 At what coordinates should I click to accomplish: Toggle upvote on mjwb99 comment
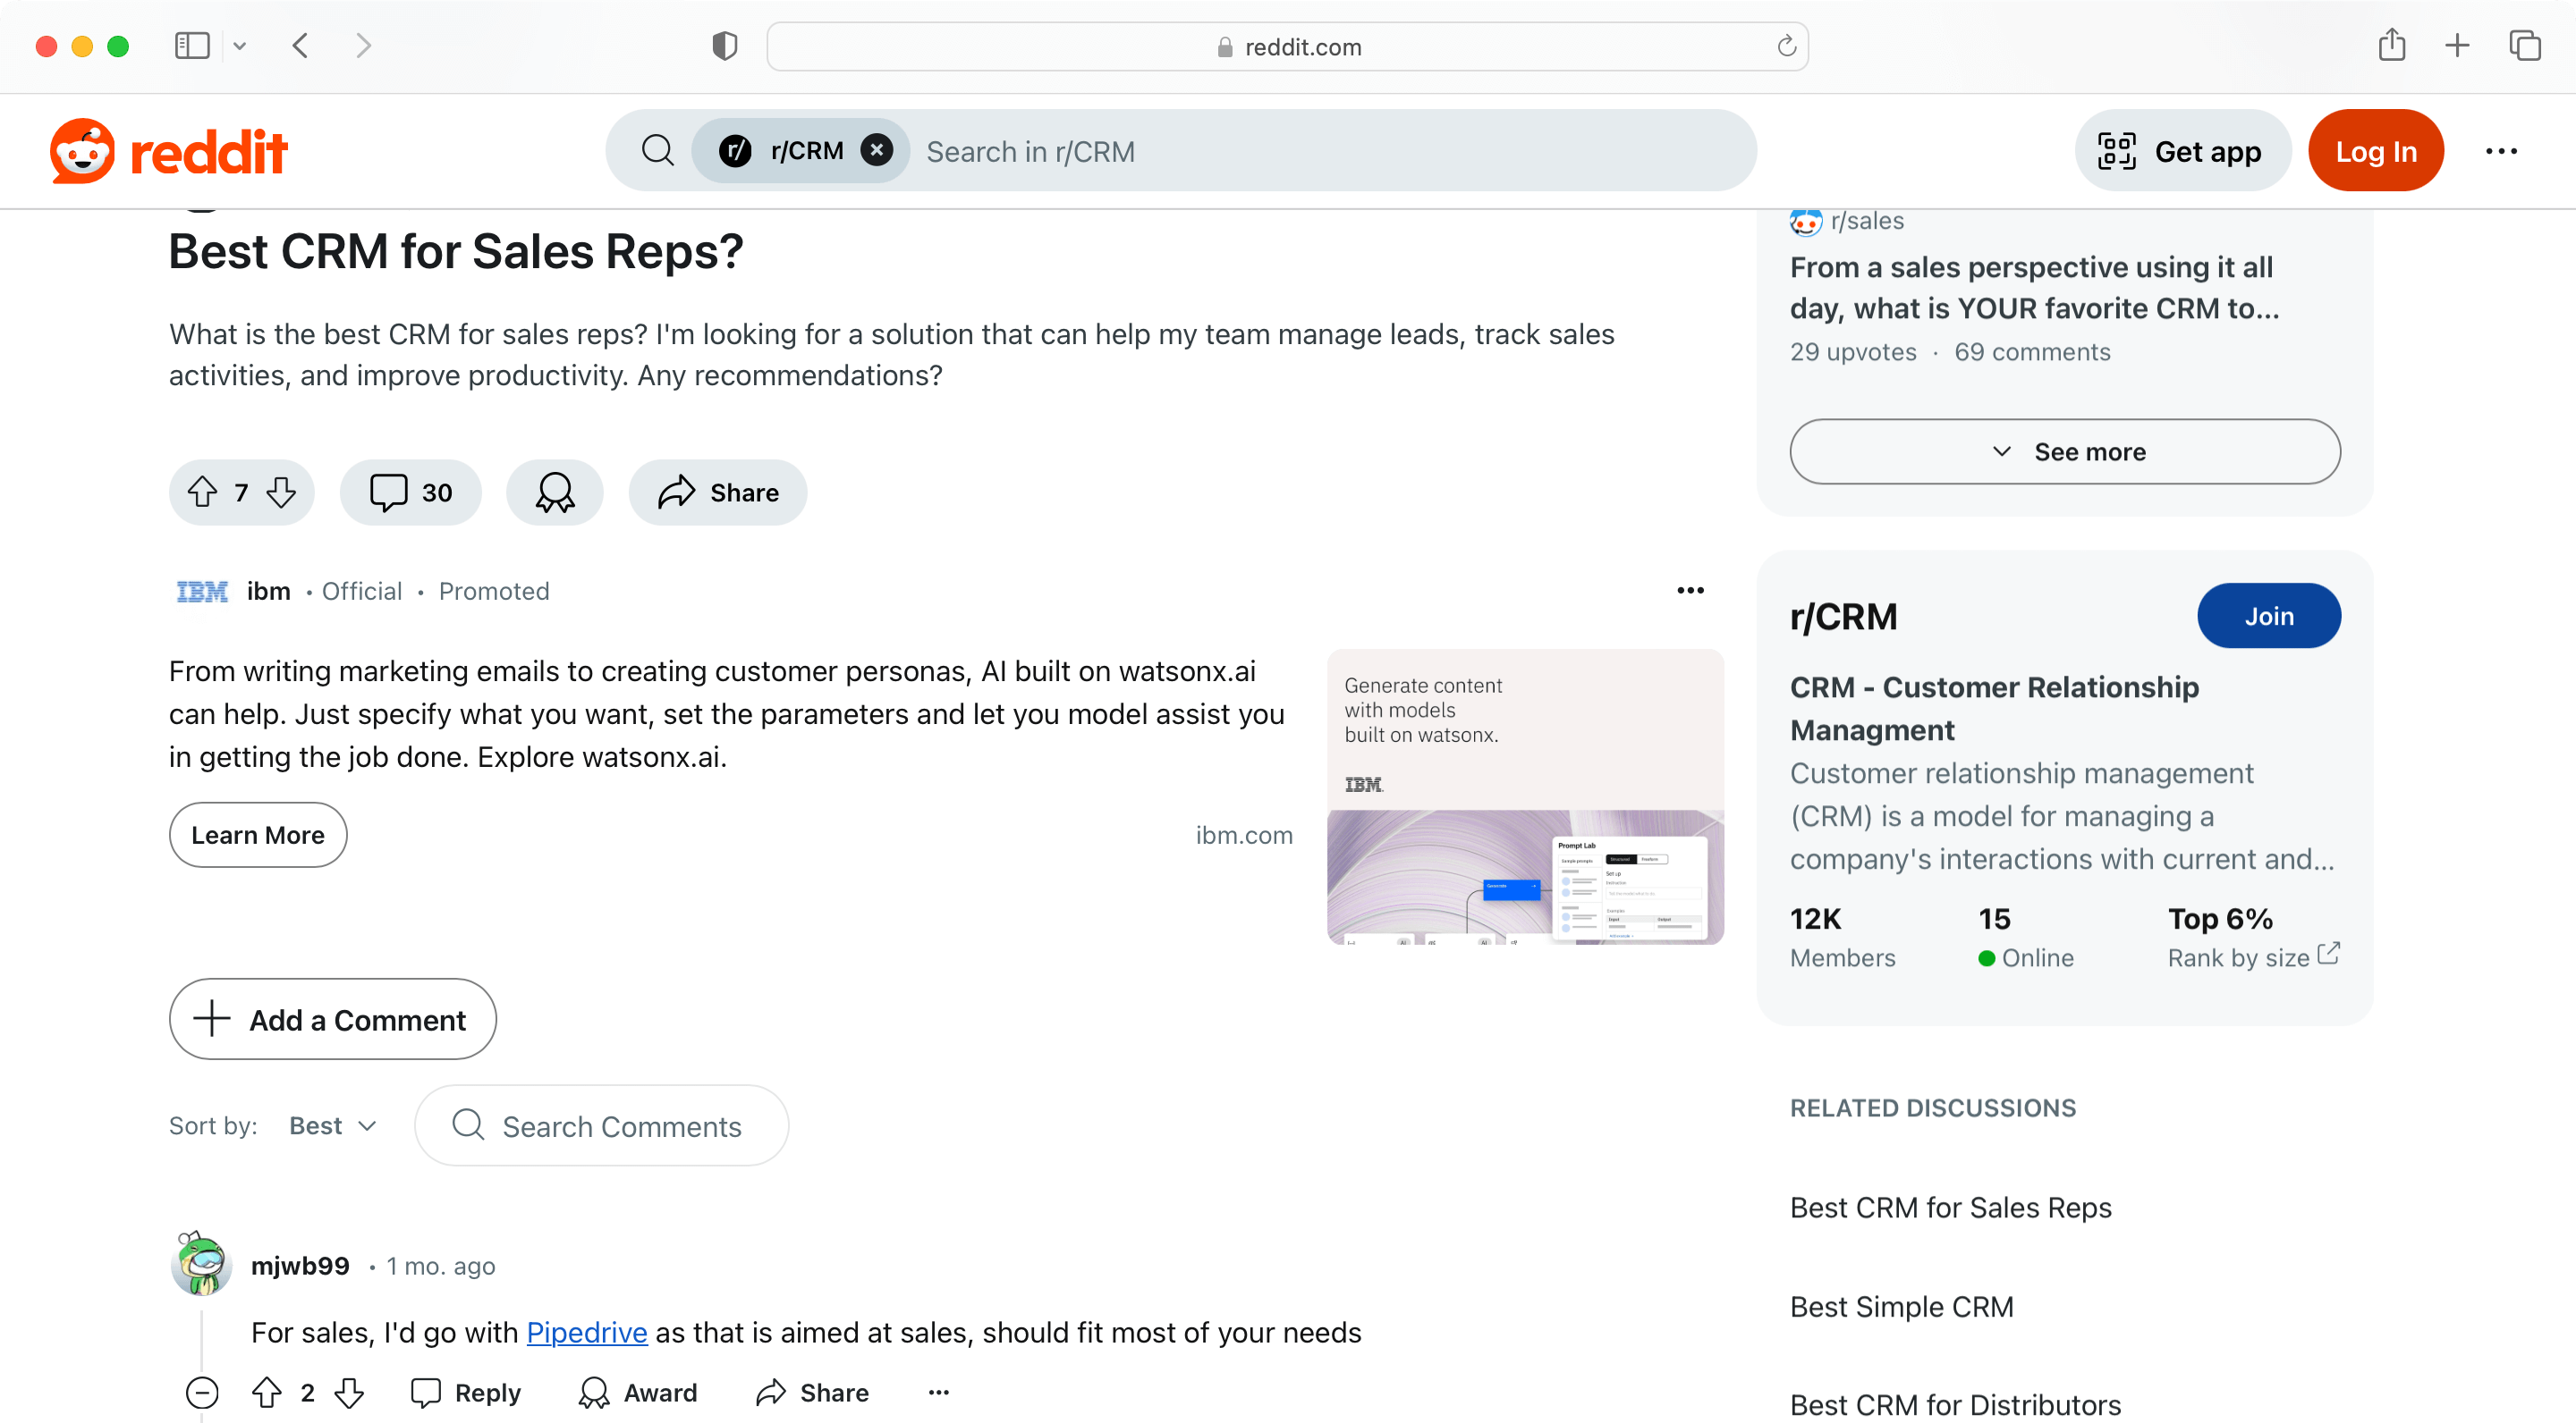point(267,1392)
